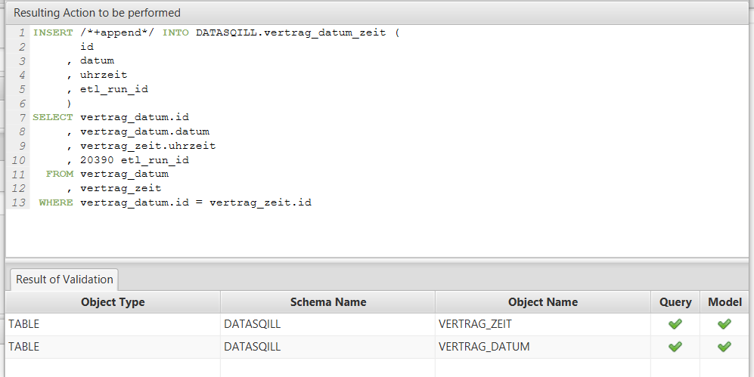Sort by the Object Type column header
Screen dimensions: 754x377
113,302
